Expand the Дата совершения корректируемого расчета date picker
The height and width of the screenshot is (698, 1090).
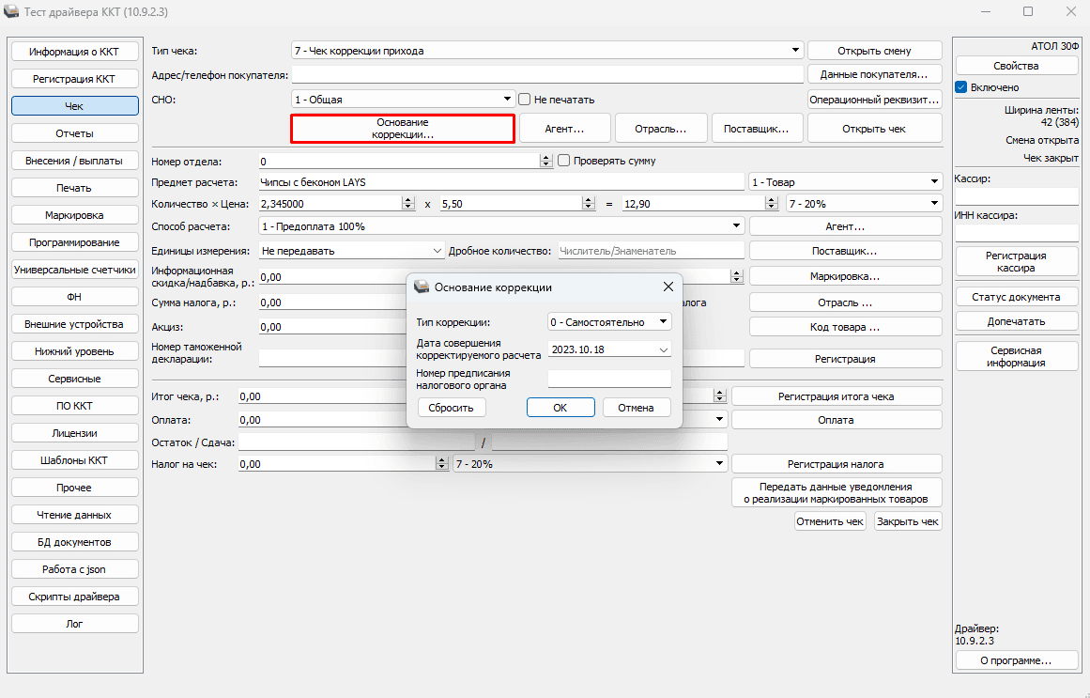[x=664, y=349]
